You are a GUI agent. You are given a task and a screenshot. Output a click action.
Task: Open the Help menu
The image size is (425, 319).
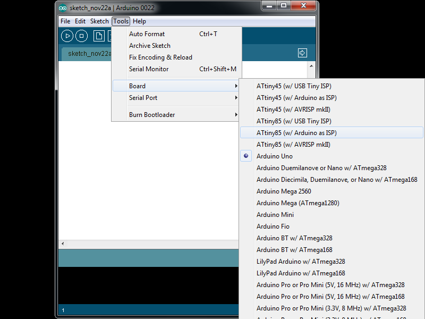click(x=139, y=21)
